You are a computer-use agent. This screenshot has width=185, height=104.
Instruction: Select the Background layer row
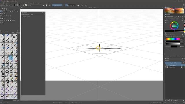175,67
